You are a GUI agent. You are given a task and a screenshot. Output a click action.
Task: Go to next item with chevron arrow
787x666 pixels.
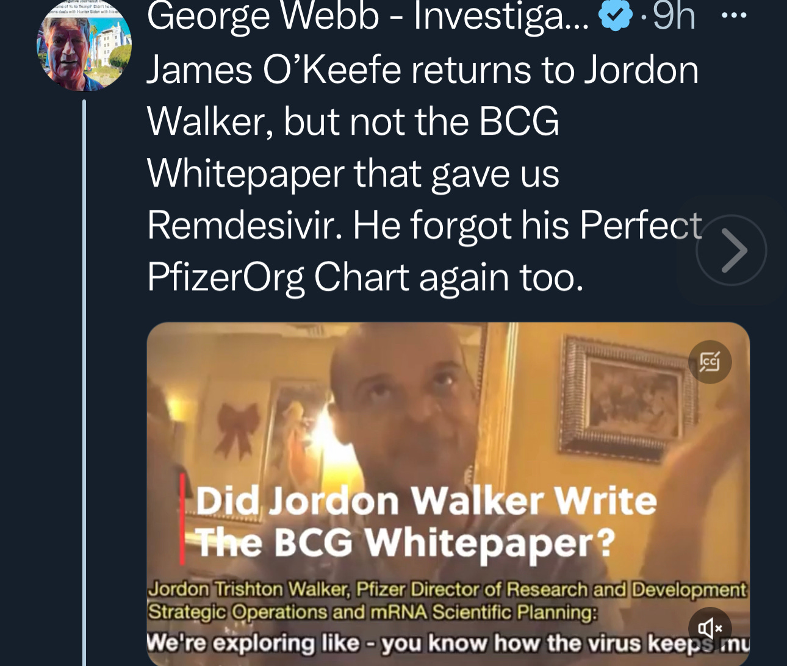click(731, 250)
